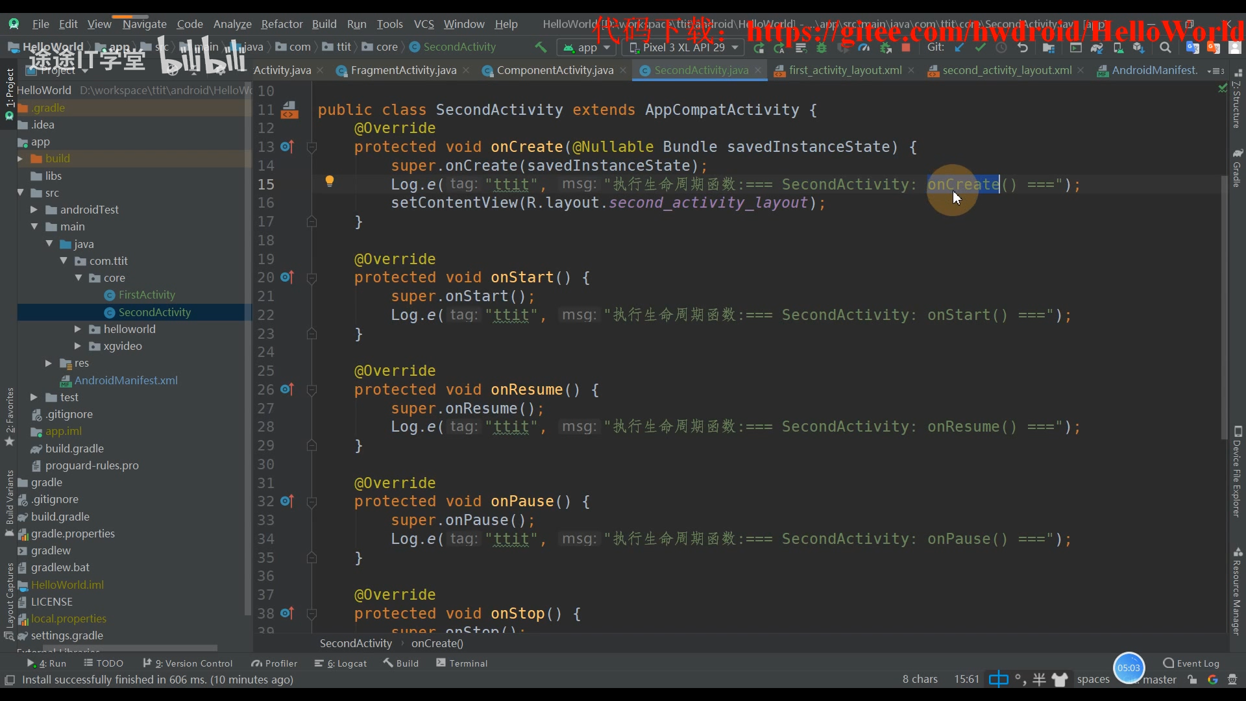
Task: Click the master Git branch widget
Action: pos(1159,680)
